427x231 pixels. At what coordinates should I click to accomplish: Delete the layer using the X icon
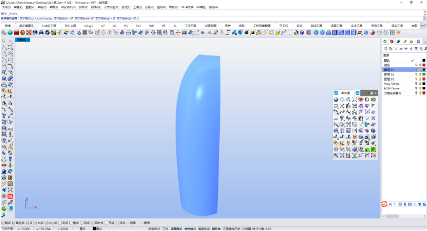396,48
